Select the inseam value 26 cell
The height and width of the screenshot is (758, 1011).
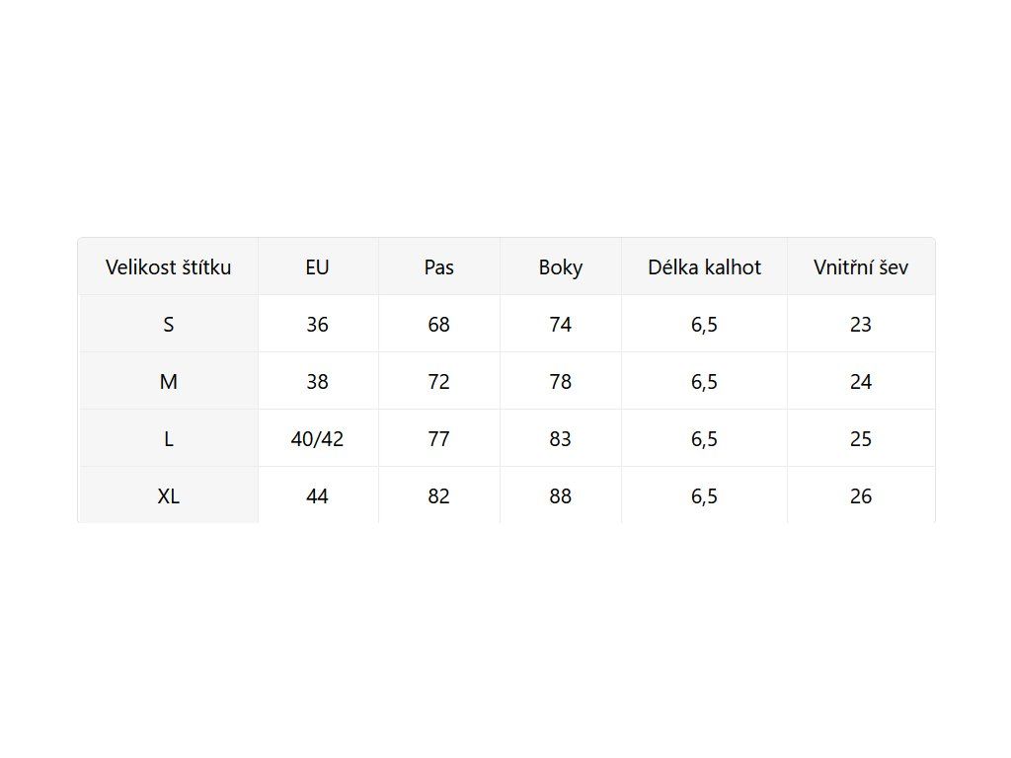(861, 496)
